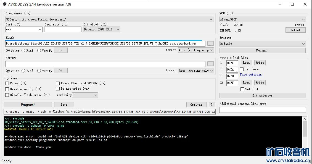The height and width of the screenshot is (164, 312).
Task: Open help with the question mark button
Action: click(212, 105)
